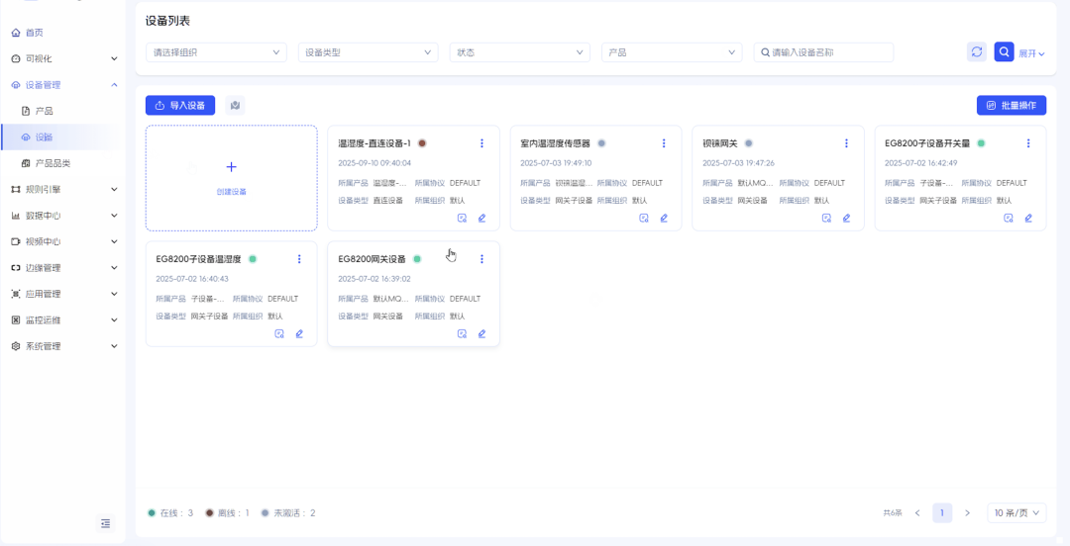Go to 首页 in the sidebar
The width and height of the screenshot is (1070, 546).
coord(63,32)
